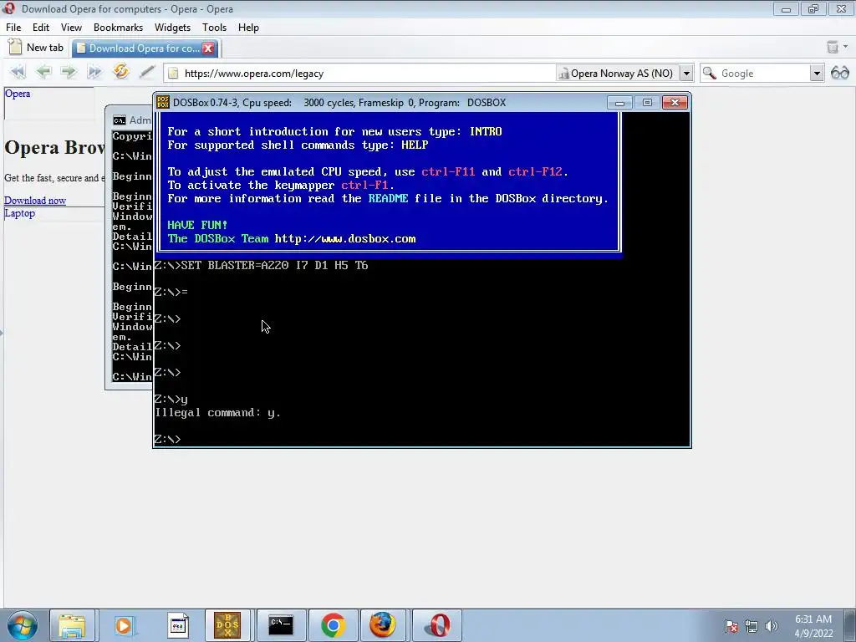Click into the Google search field

pyautogui.click(x=763, y=74)
